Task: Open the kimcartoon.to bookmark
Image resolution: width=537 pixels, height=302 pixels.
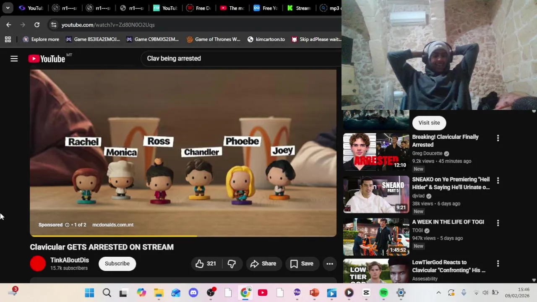Action: [x=266, y=39]
